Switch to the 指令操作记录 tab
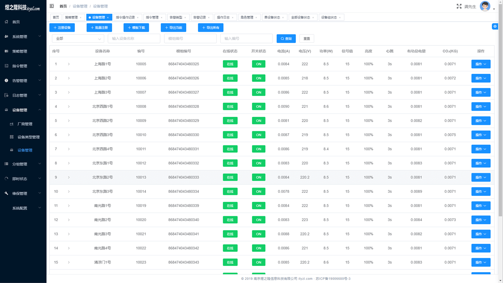This screenshot has height=283, width=503. [x=125, y=17]
